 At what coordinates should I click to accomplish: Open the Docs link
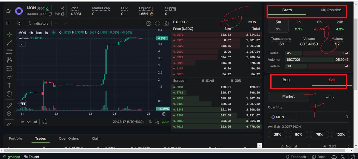pos(319,157)
